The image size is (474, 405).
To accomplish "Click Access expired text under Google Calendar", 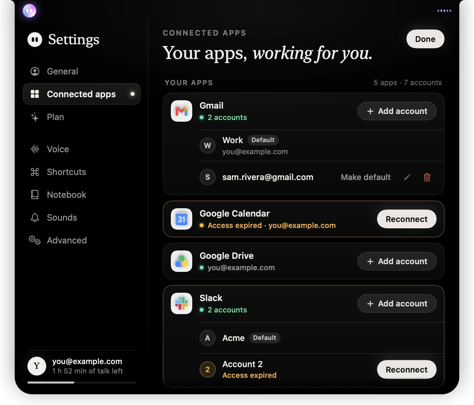I will (x=235, y=225).
